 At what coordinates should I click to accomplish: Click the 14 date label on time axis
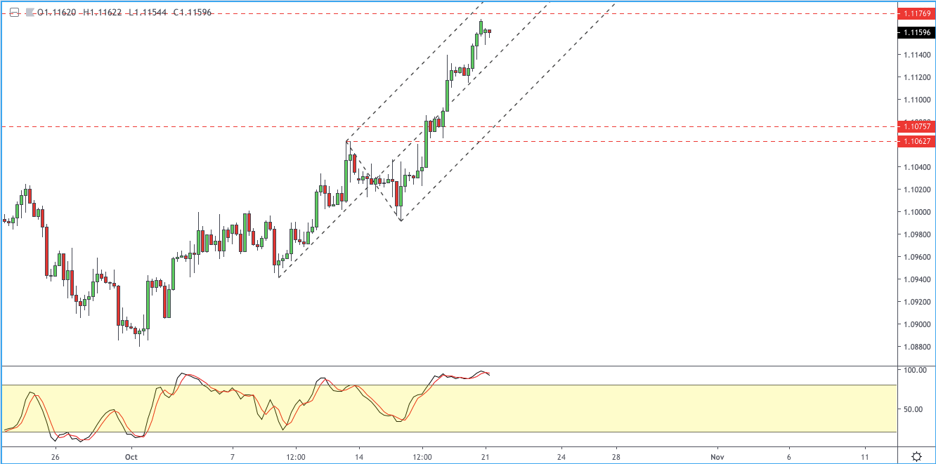(x=359, y=456)
